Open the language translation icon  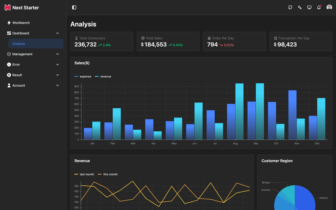pyautogui.click(x=300, y=7)
